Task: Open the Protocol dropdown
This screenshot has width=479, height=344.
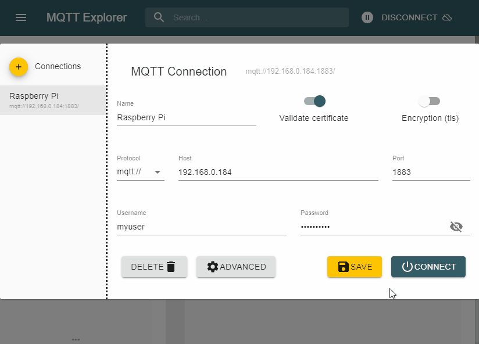Action: (x=141, y=172)
